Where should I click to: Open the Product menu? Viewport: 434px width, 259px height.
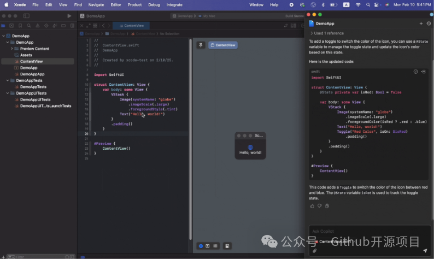[x=134, y=5]
